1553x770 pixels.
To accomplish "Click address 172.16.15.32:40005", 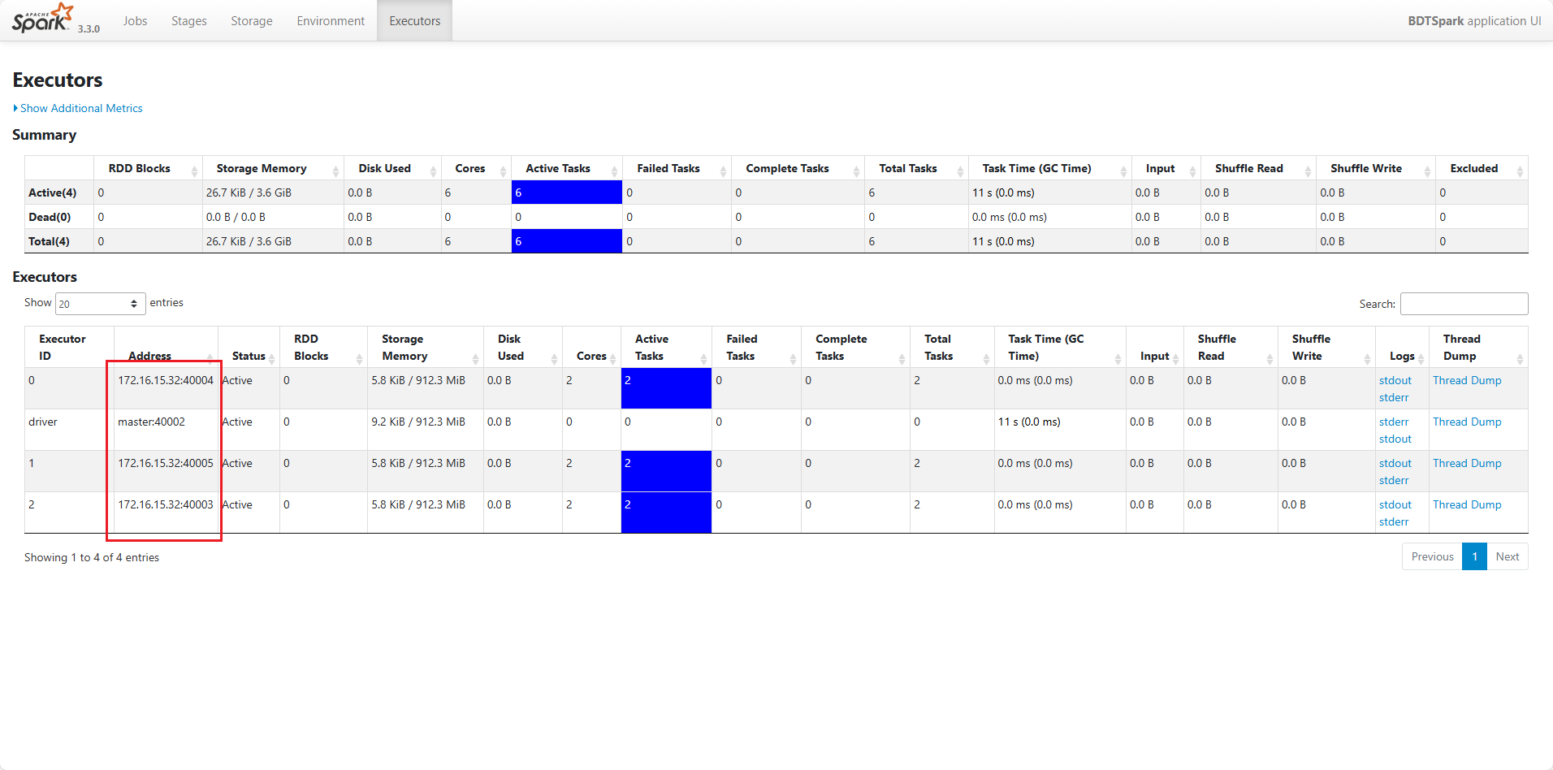I will coord(166,463).
